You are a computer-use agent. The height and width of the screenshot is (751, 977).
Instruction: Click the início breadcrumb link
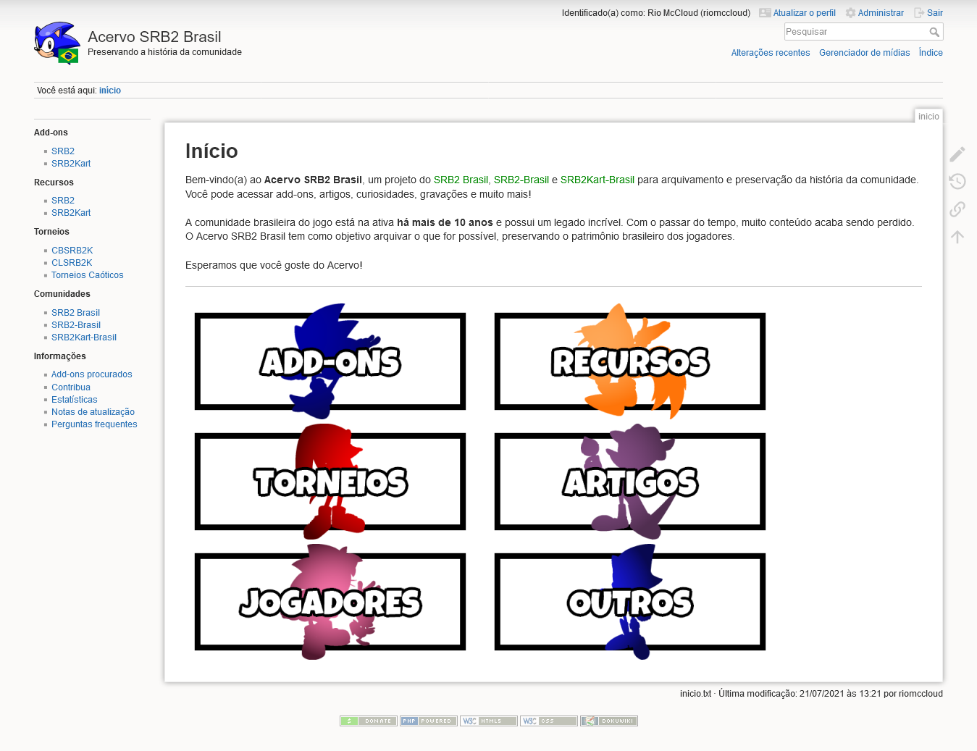coord(110,91)
